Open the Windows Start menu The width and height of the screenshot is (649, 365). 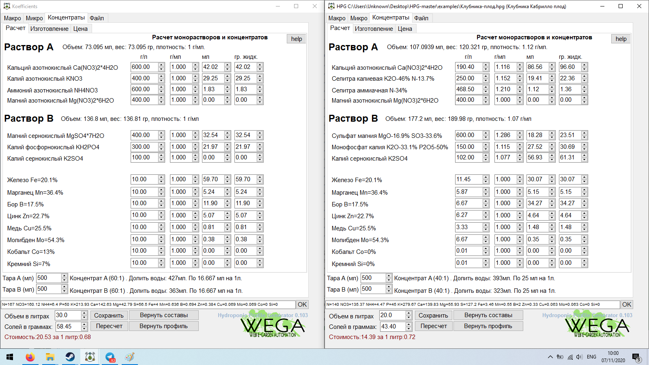[x=10, y=357]
